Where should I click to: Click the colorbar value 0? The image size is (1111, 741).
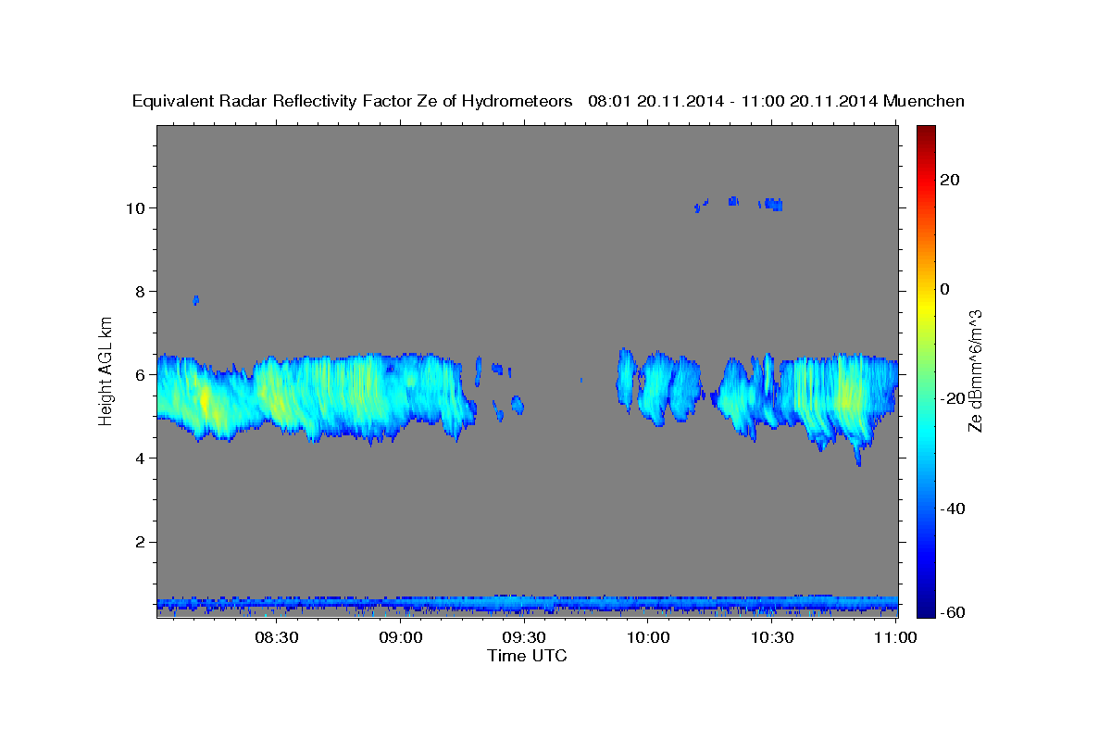[x=945, y=289]
